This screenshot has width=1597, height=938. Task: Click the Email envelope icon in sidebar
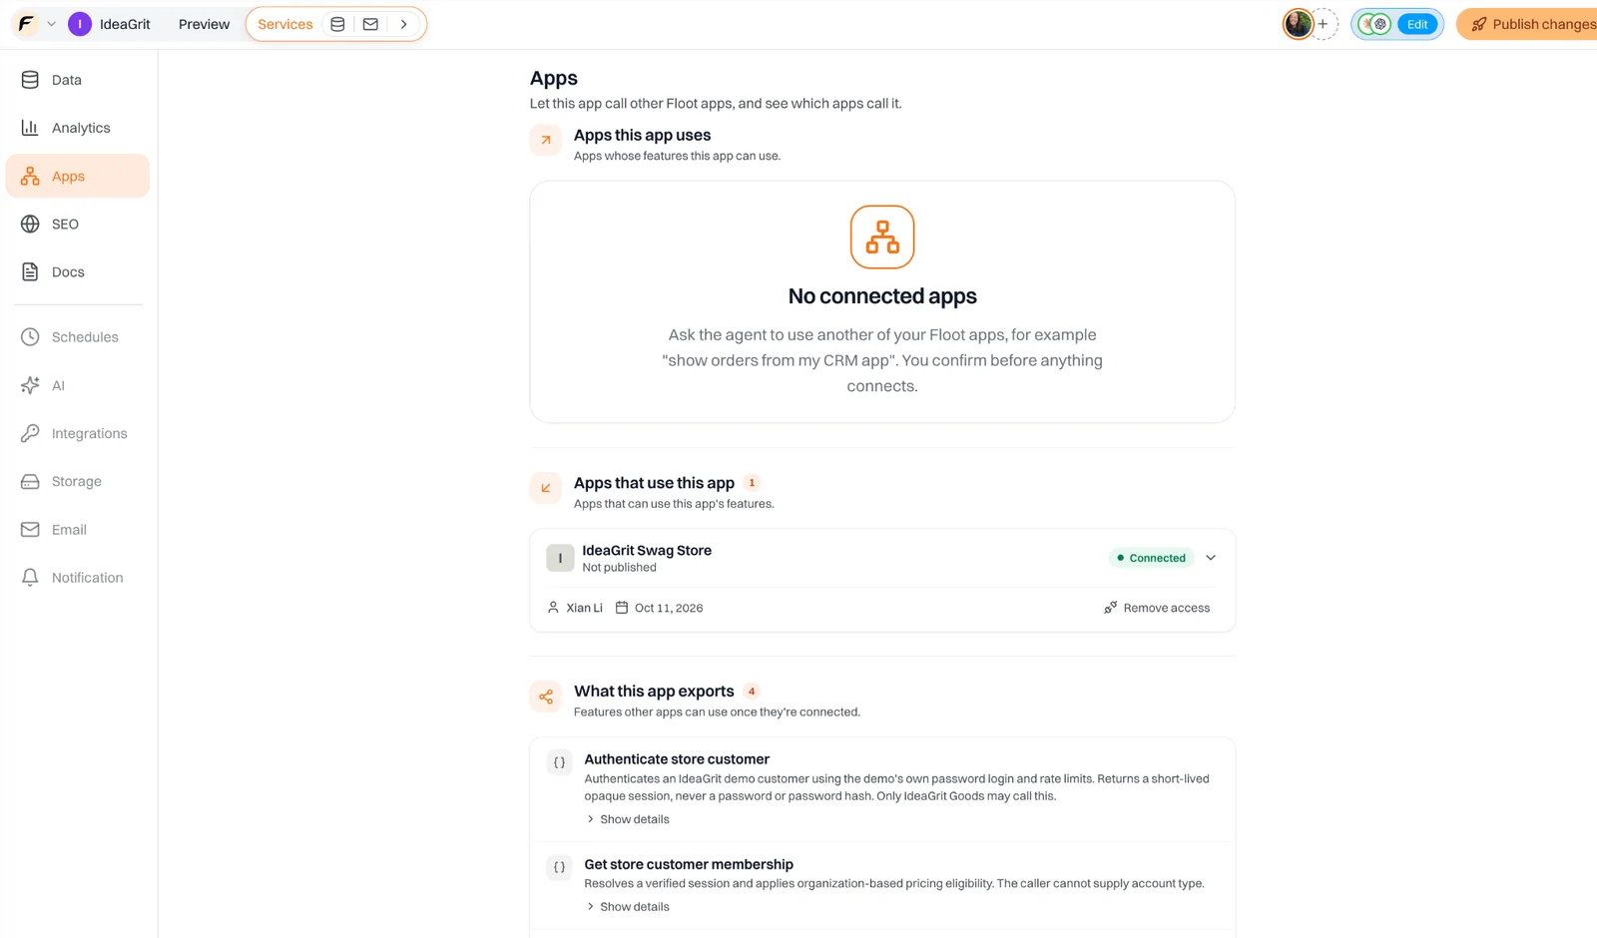pyautogui.click(x=30, y=530)
